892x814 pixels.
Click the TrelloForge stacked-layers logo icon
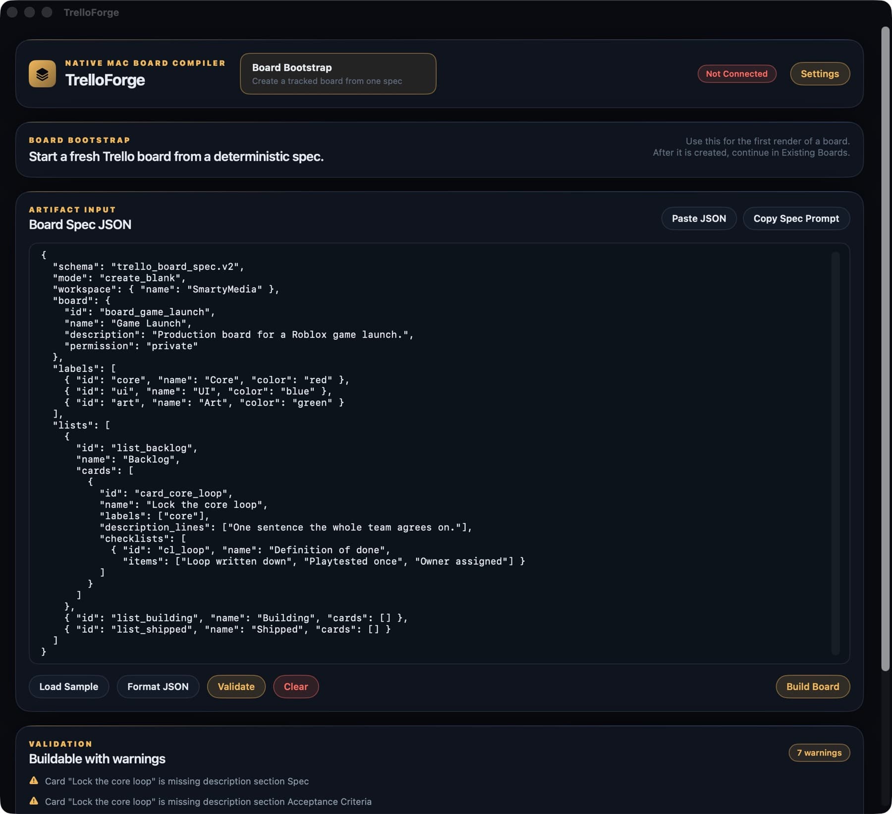click(42, 74)
